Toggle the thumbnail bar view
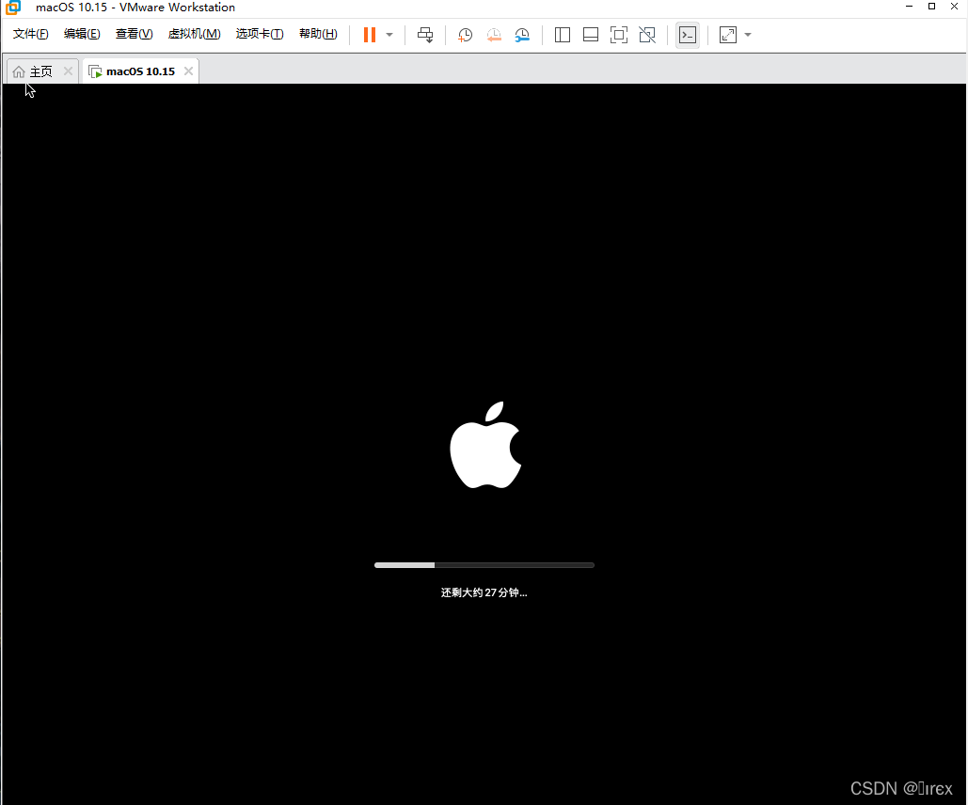The width and height of the screenshot is (968, 805). pyautogui.click(x=591, y=35)
